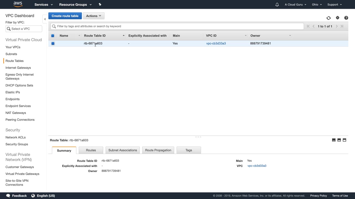Open the AWS console home logo
Viewport: 355px width, 199px height.
(x=18, y=4)
